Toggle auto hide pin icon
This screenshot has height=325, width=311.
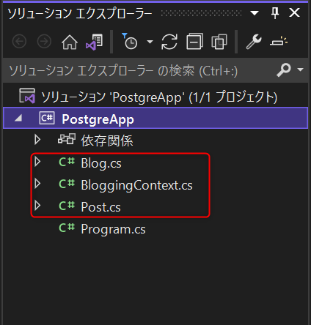(x=275, y=12)
